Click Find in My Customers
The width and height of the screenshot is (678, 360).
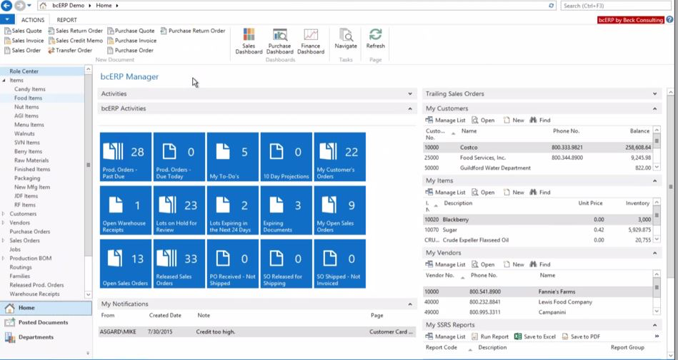(x=540, y=120)
